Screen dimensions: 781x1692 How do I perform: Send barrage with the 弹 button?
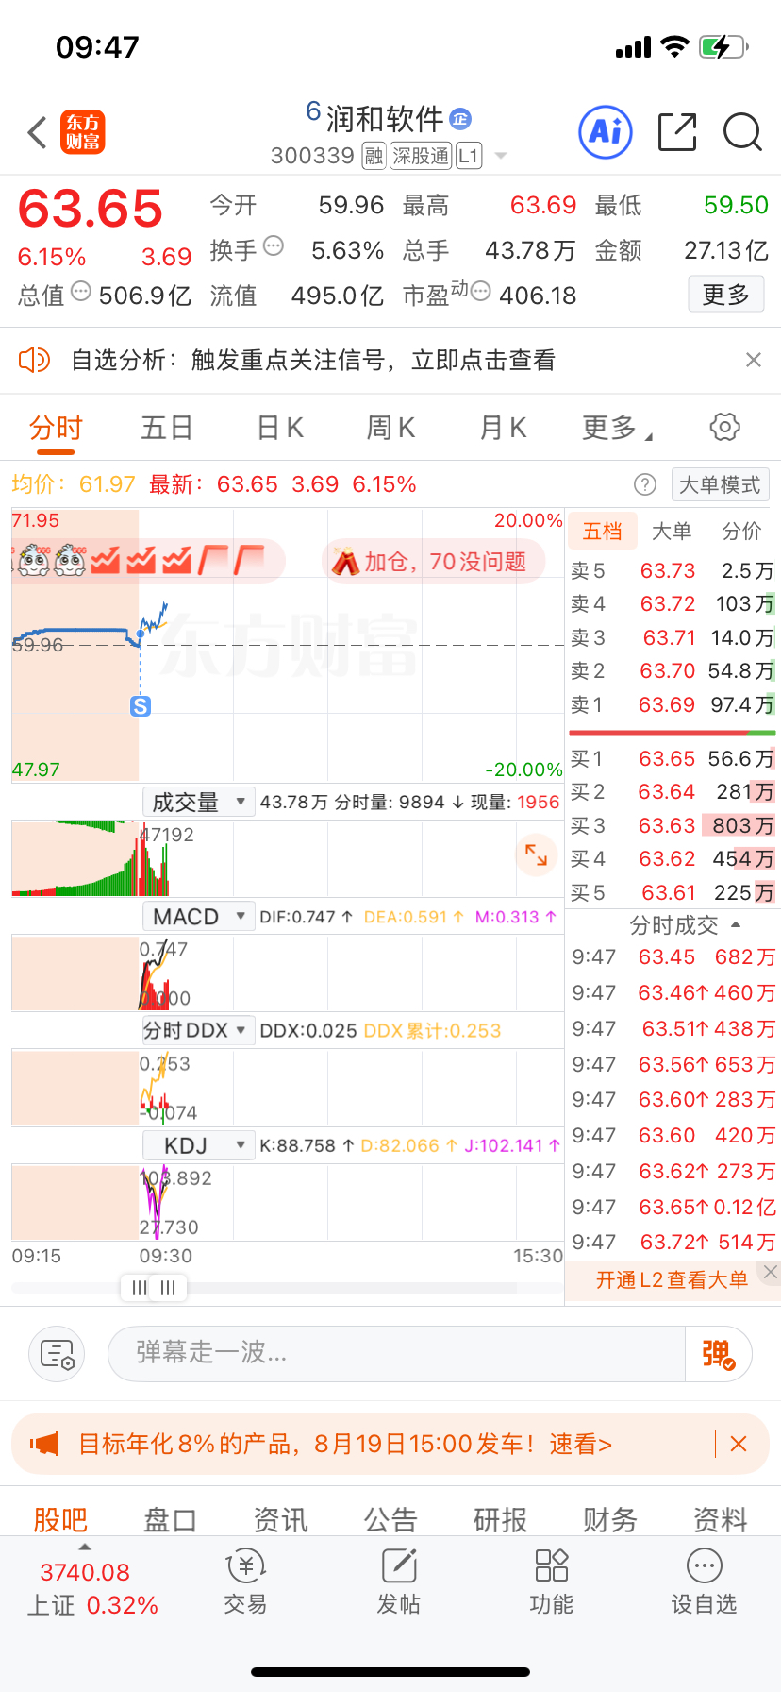(718, 1354)
